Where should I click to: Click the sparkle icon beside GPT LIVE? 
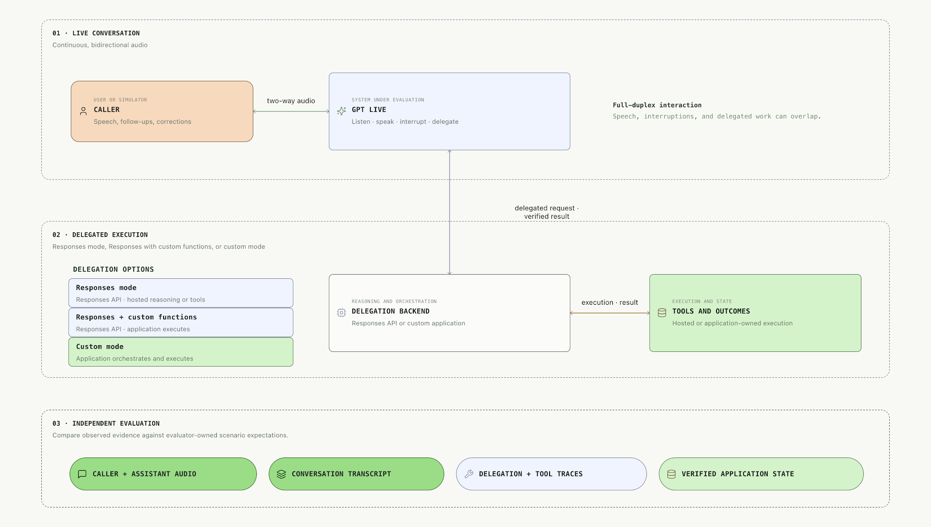tap(341, 111)
